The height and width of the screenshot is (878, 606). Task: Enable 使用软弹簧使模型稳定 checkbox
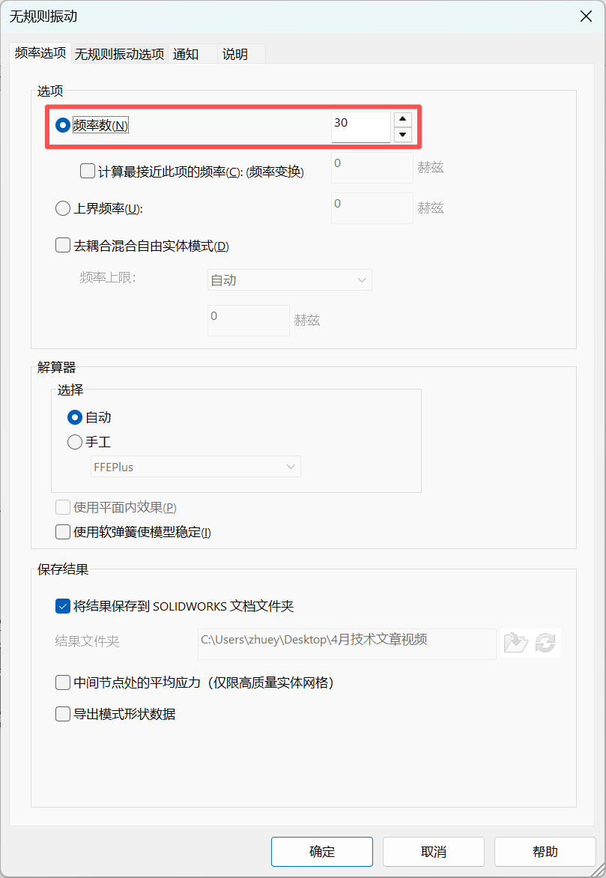click(x=63, y=532)
